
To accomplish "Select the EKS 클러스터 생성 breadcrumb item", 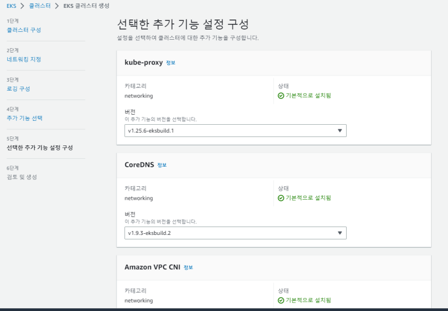I will click(x=86, y=6).
